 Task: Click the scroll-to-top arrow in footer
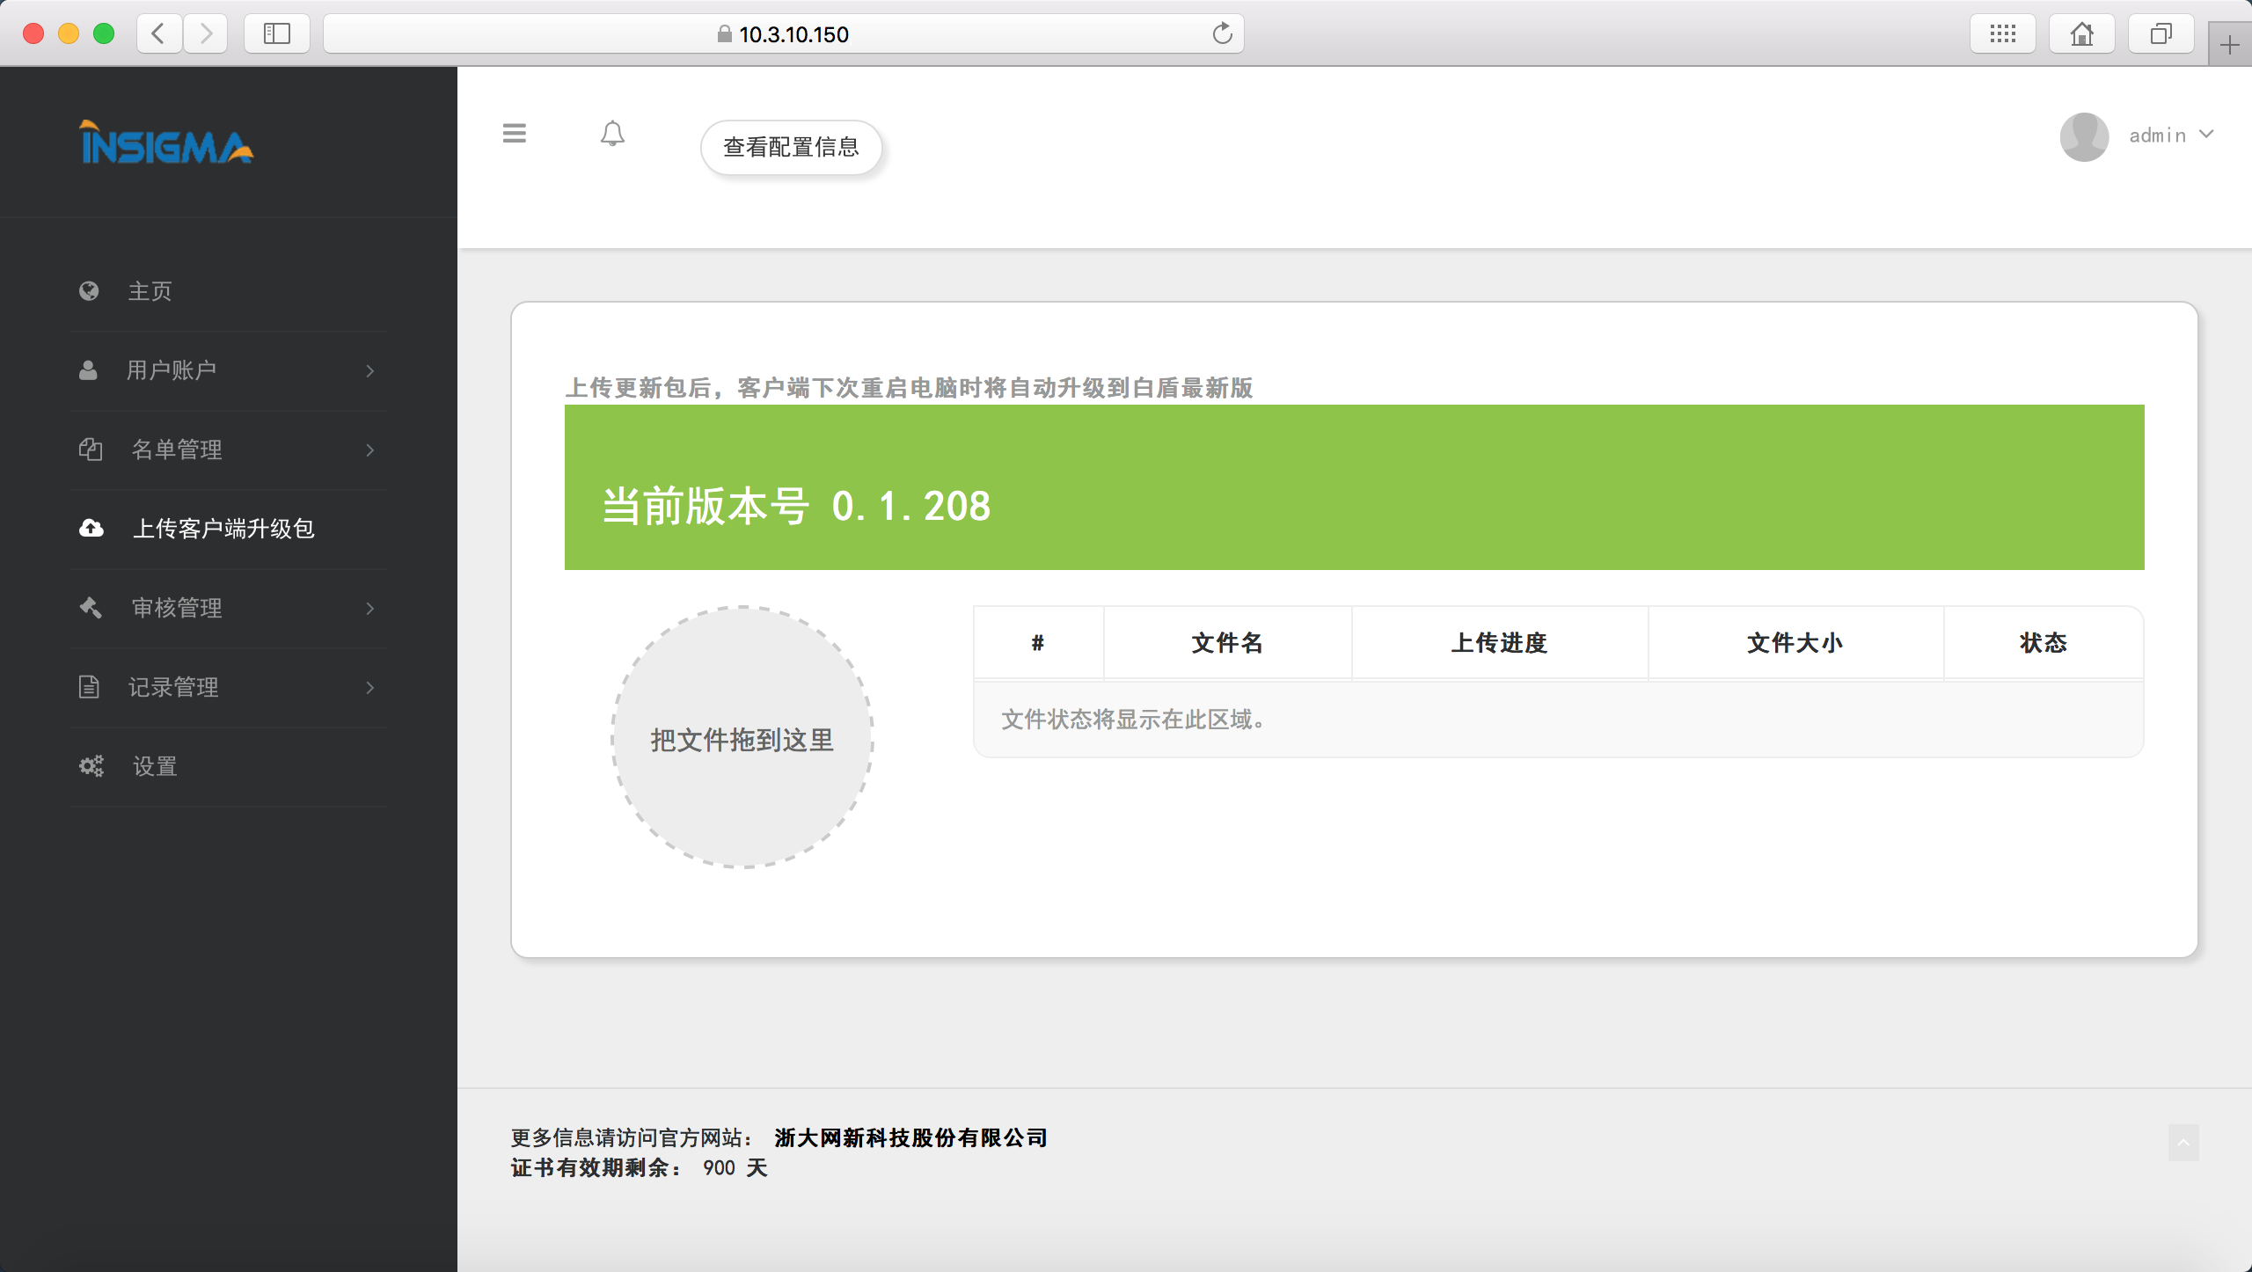(2183, 1143)
